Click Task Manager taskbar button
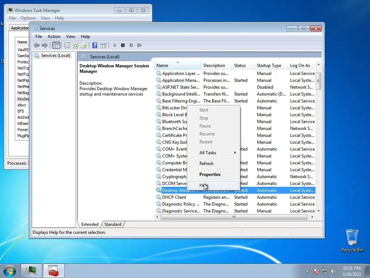Screen dimensions: 370x278 click(31, 271)
